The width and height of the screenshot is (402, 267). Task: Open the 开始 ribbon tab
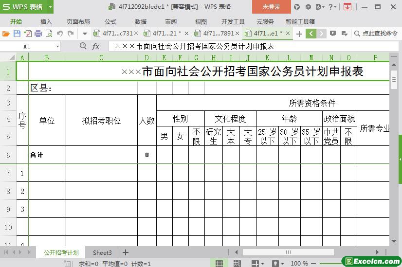coord(16,22)
